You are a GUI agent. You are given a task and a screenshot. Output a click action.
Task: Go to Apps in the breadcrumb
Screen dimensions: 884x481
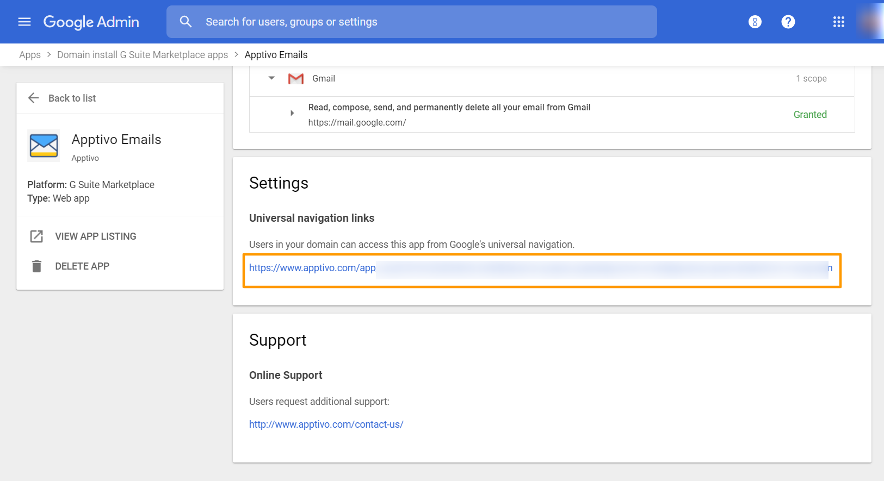30,55
